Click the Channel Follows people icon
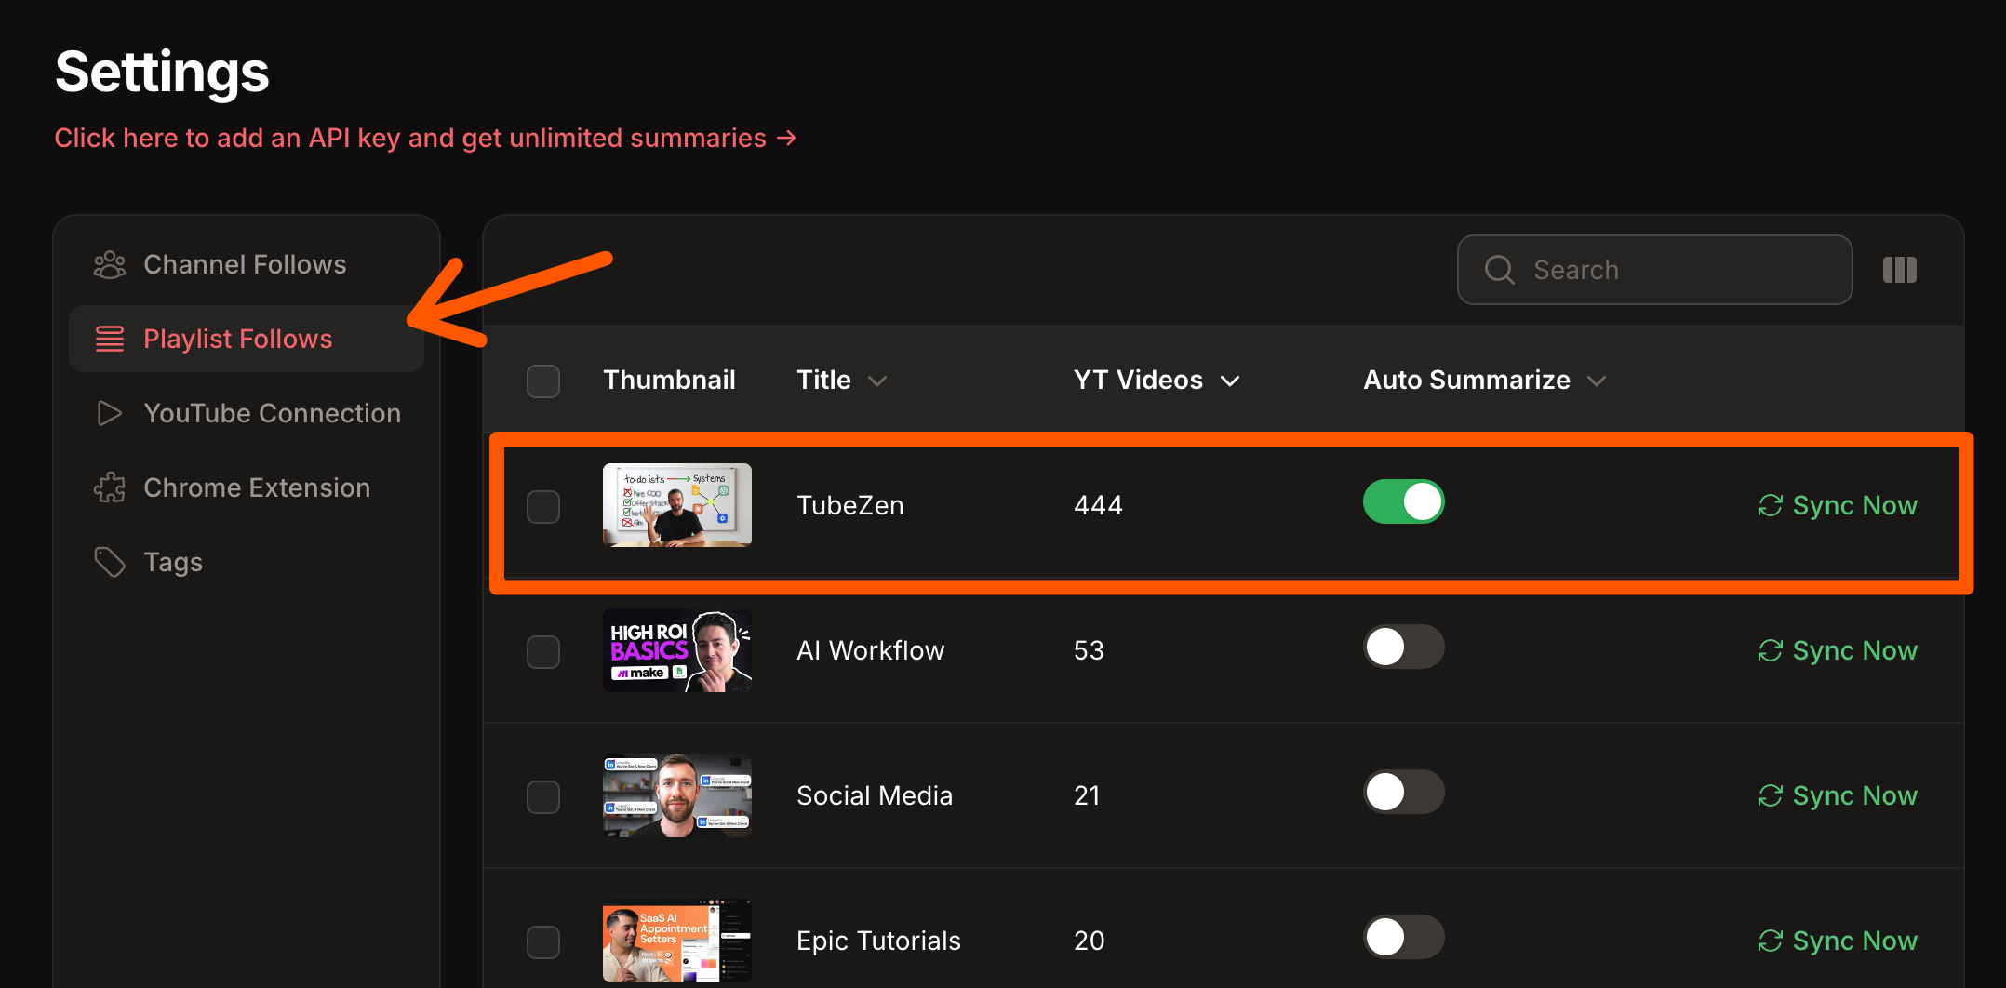2006x988 pixels. pos(110,265)
